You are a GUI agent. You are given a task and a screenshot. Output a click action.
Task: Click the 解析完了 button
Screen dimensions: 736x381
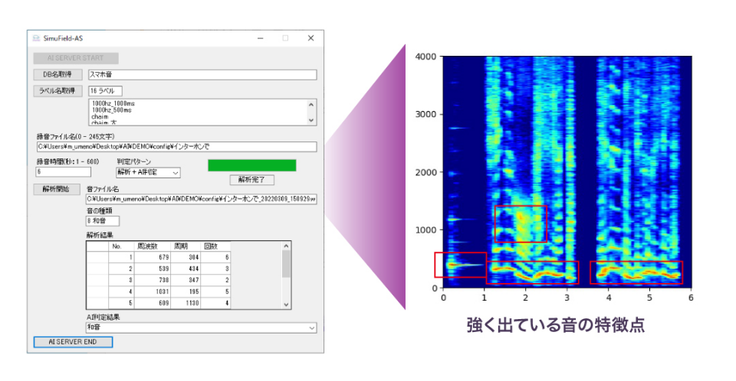pos(251,180)
